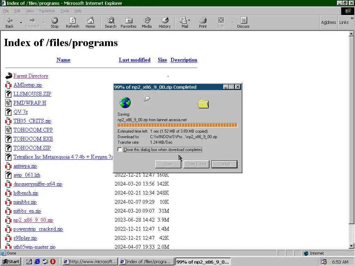Viewport: 355px width, 266px height.
Task: Open avip_061.lzh file link
Action: click(x=27, y=175)
